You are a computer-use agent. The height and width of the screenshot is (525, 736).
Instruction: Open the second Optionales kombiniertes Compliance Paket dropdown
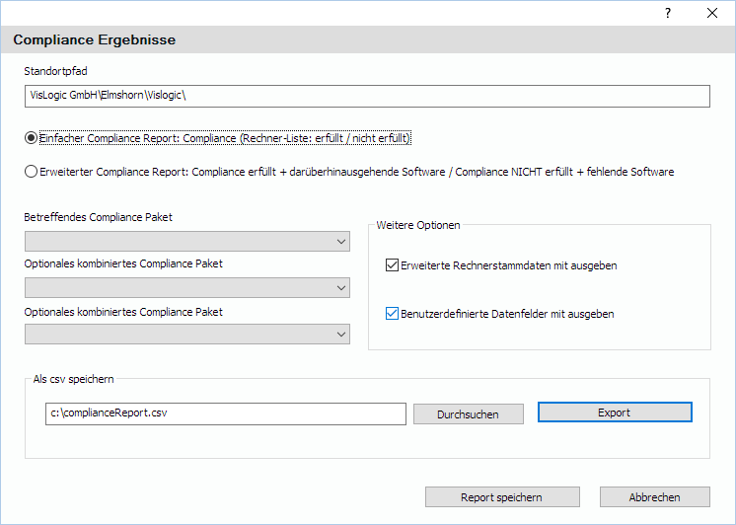(187, 334)
